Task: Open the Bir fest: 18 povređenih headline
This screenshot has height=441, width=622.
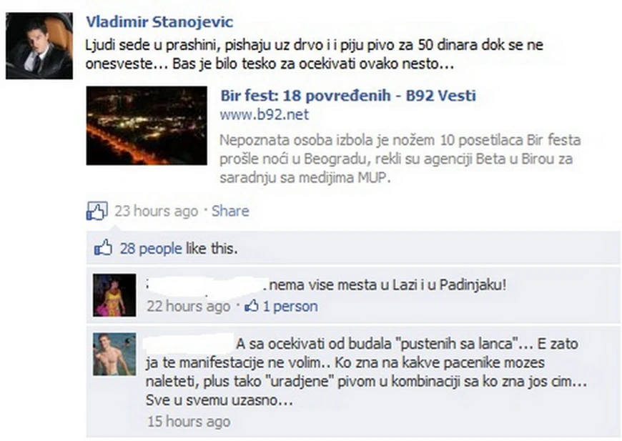Action: click(x=348, y=96)
